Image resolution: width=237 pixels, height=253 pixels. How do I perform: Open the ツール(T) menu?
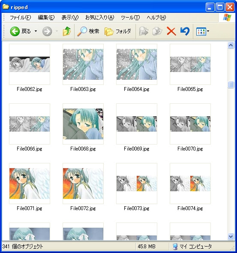pyautogui.click(x=130, y=18)
